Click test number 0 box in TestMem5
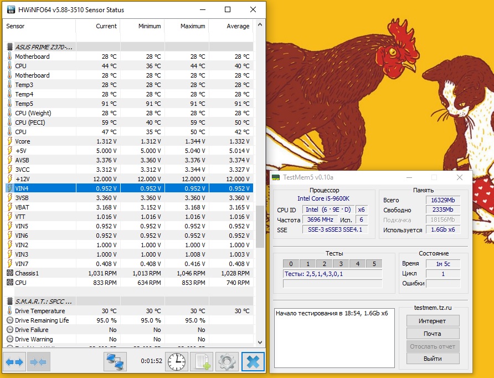The image size is (494, 378). click(x=291, y=264)
